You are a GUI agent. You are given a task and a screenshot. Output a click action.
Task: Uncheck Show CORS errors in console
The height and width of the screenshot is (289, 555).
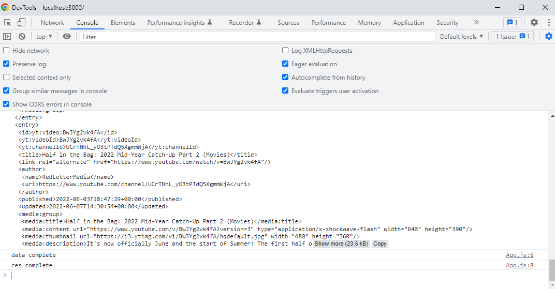tap(6, 104)
